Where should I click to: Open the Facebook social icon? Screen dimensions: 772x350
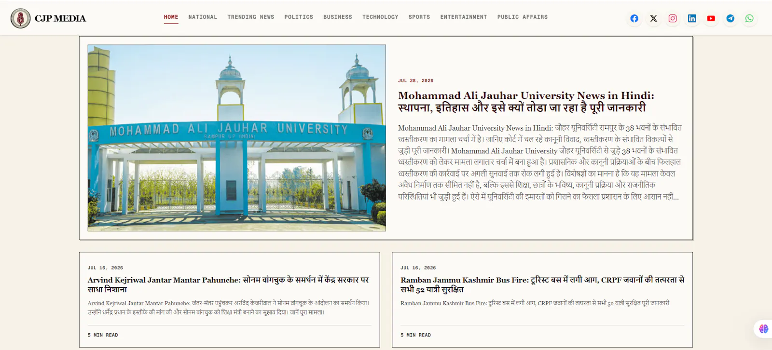pyautogui.click(x=634, y=18)
